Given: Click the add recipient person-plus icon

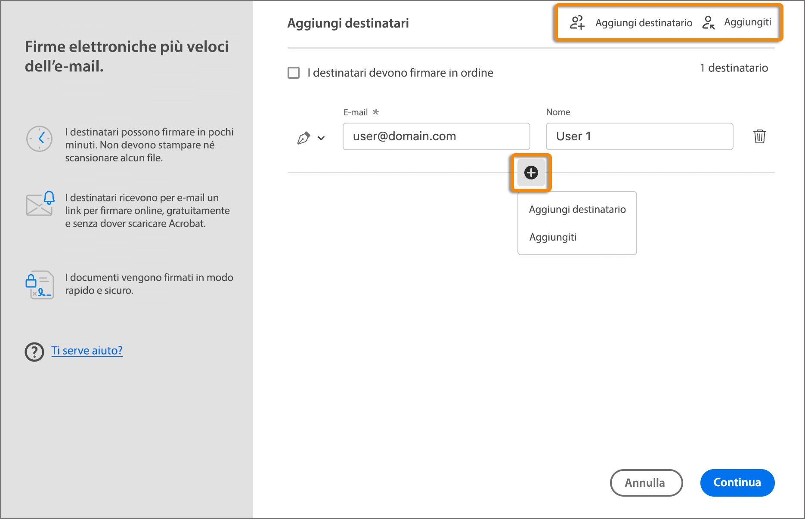Looking at the screenshot, I should (577, 22).
